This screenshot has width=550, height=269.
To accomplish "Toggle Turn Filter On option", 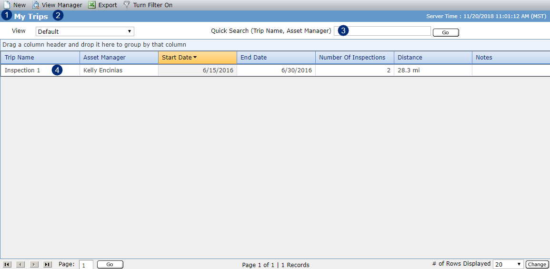I will (x=152, y=5).
